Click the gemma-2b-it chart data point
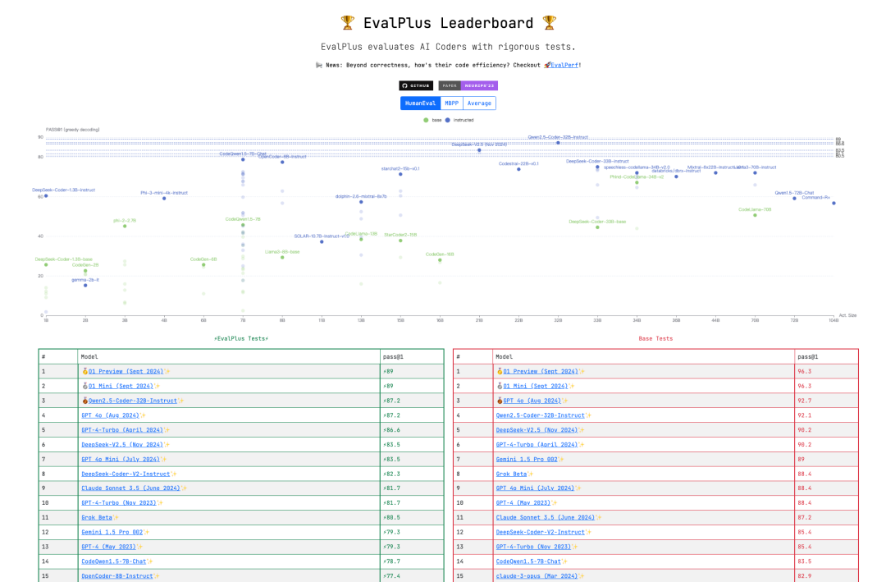 click(x=85, y=286)
